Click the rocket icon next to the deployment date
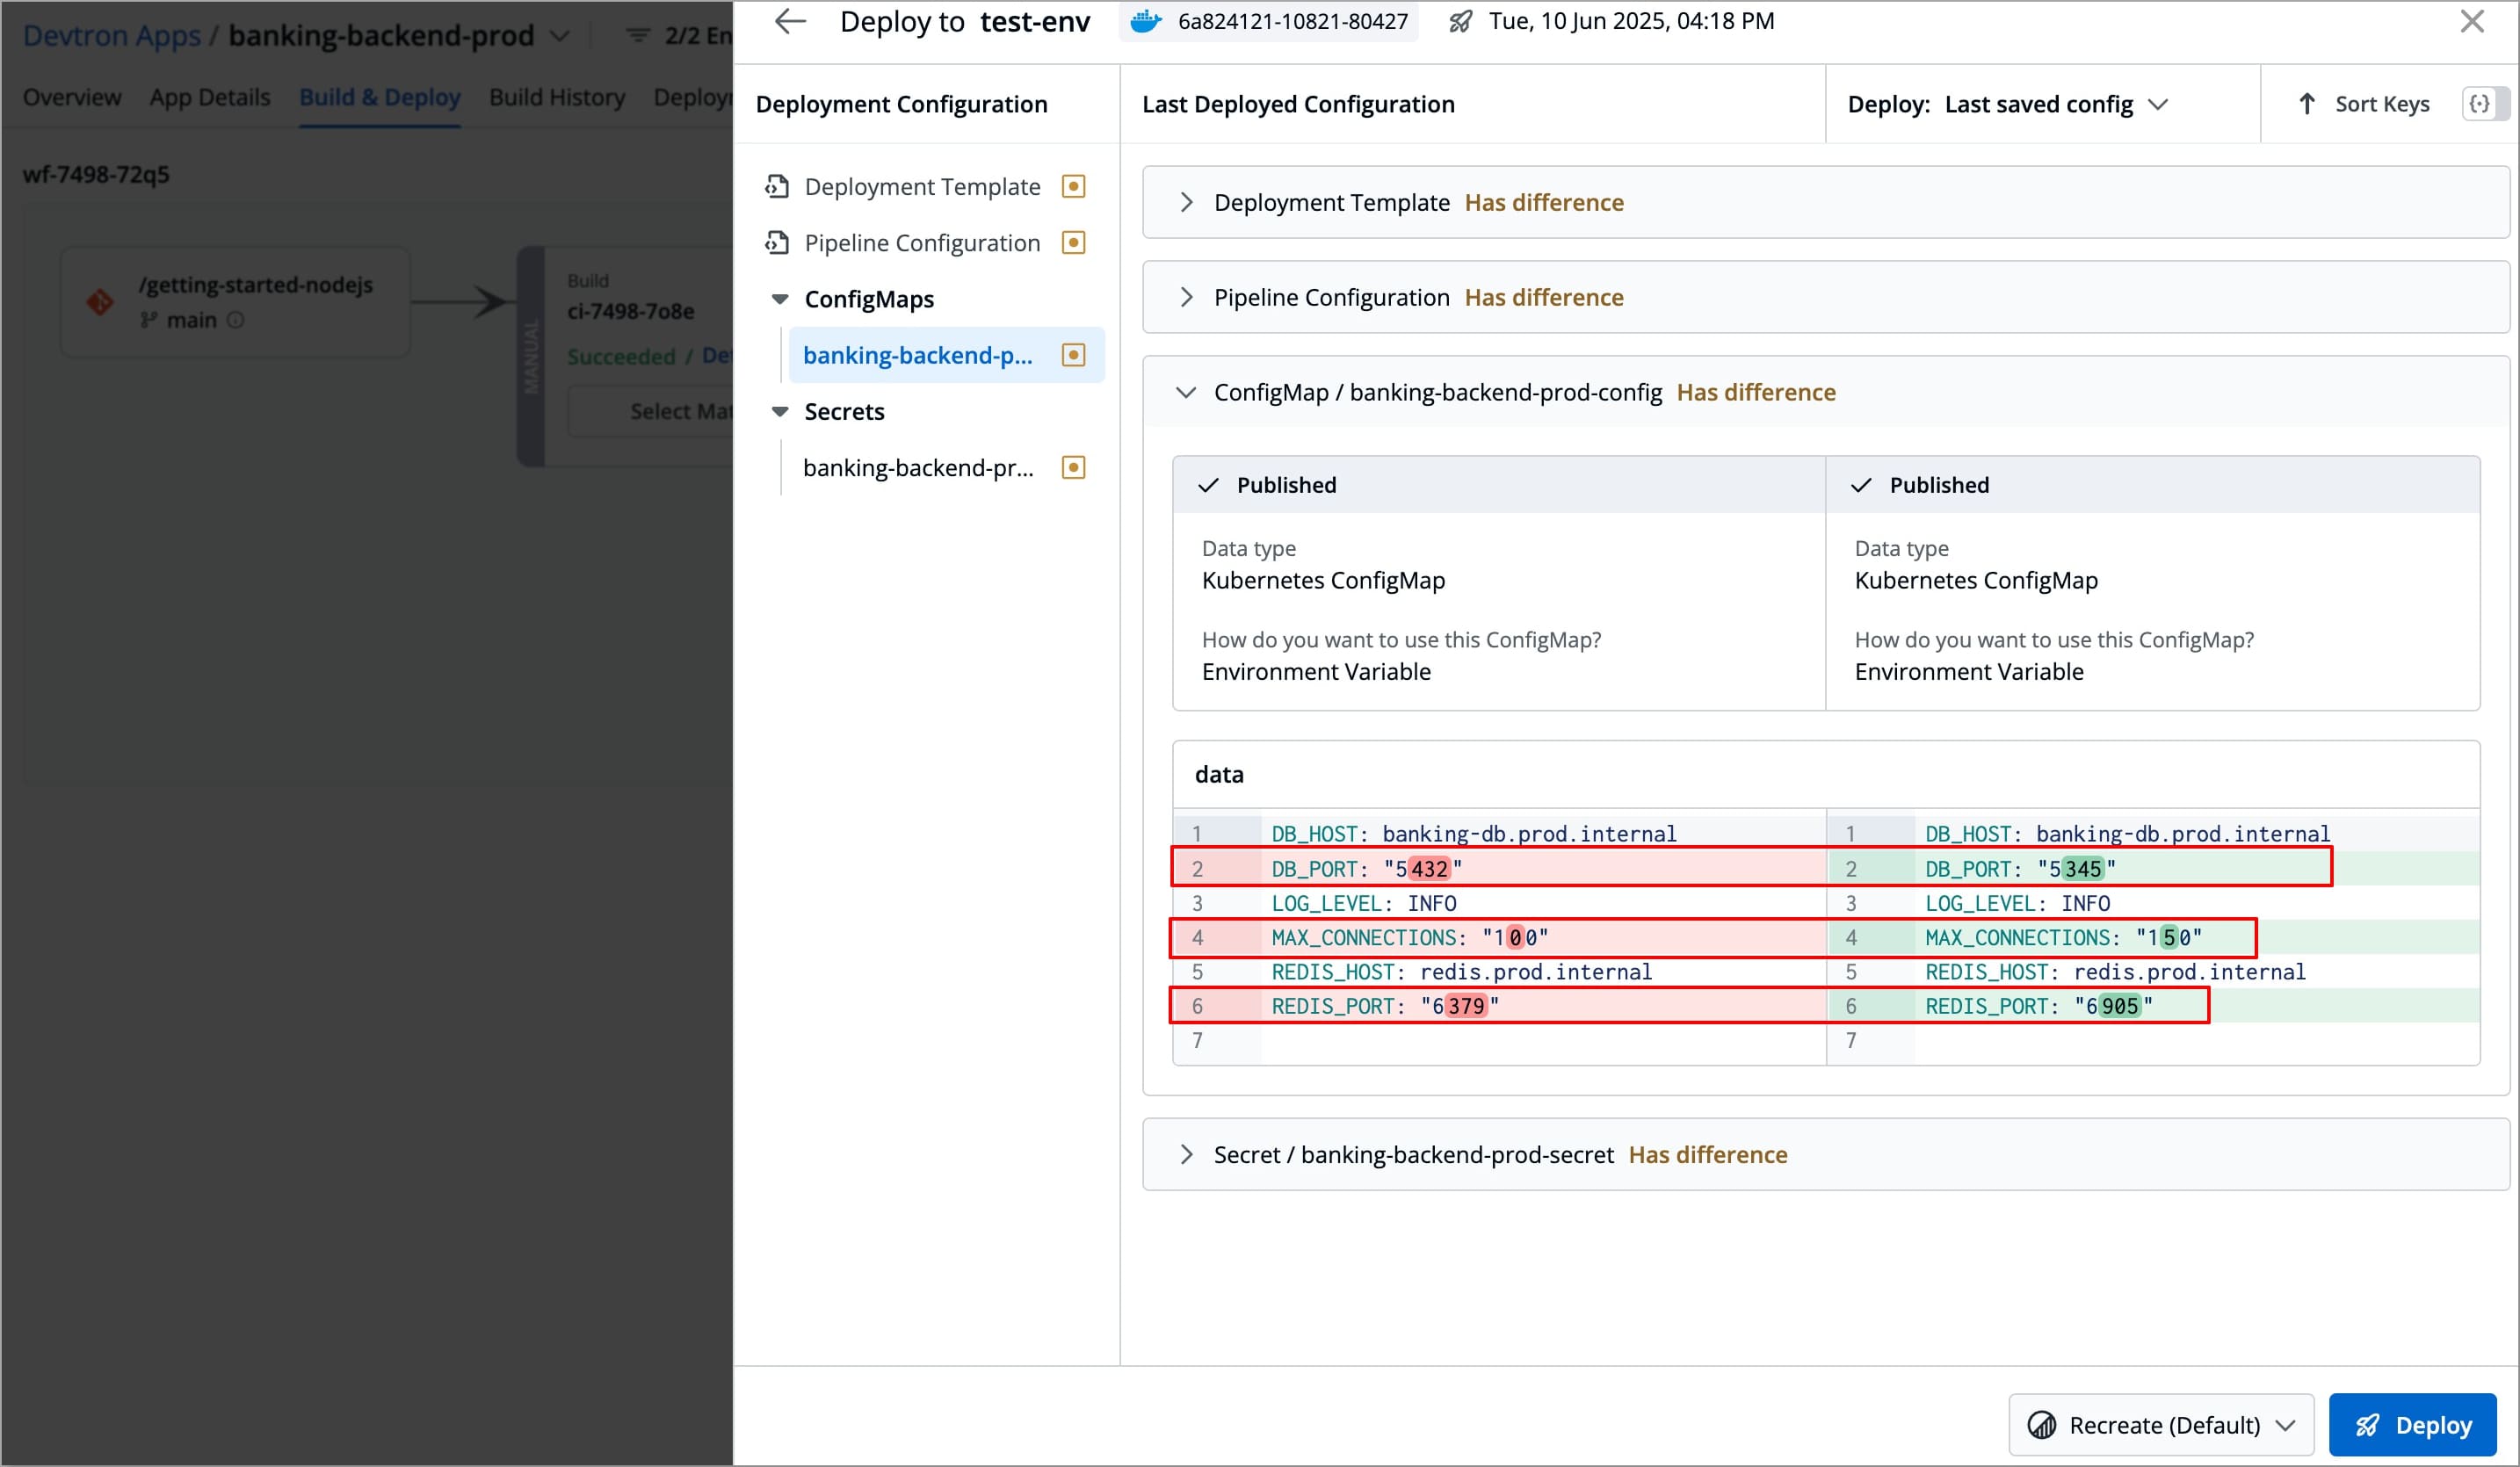2520x1467 pixels. click(x=1460, y=21)
